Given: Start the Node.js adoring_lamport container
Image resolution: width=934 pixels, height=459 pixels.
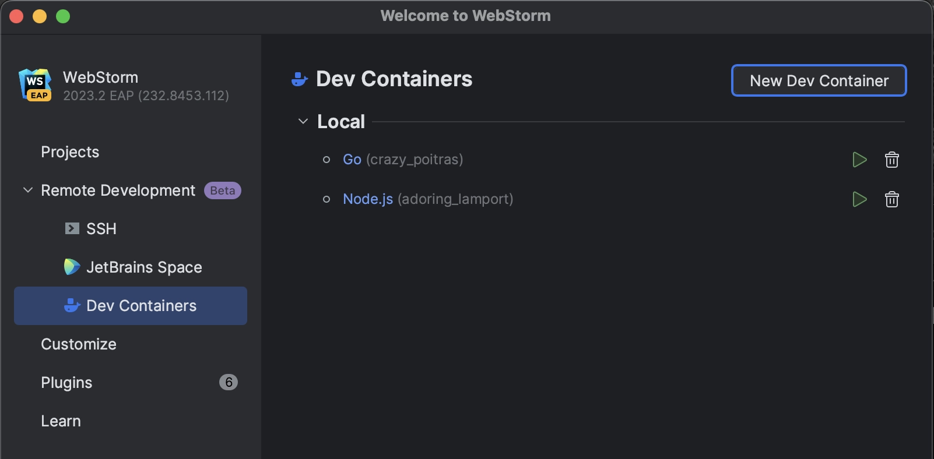Looking at the screenshot, I should pyautogui.click(x=859, y=199).
